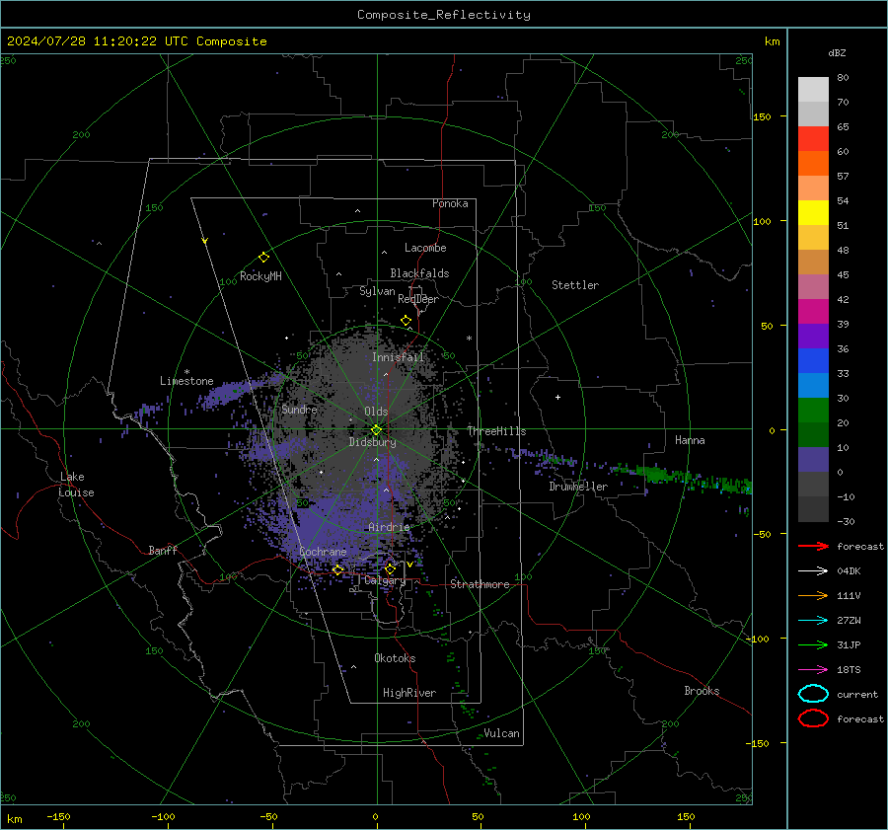Click the red forecast arrow in the legend
Image resolution: width=888 pixels, height=830 pixels.
click(x=813, y=546)
